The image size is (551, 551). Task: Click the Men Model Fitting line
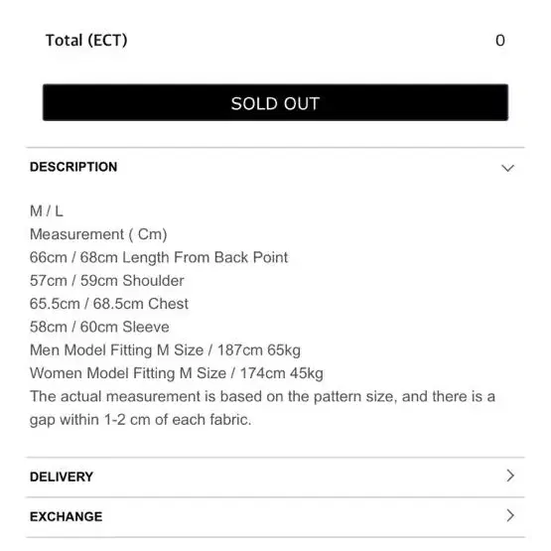[x=165, y=350]
